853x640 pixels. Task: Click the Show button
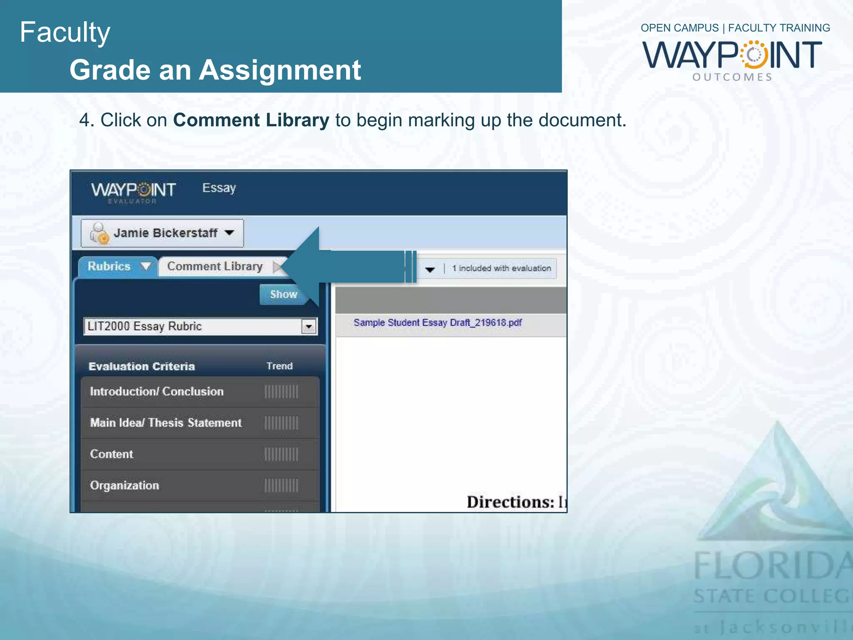(x=284, y=294)
